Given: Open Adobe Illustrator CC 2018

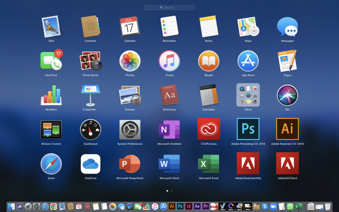Looking at the screenshot, I should (287, 129).
